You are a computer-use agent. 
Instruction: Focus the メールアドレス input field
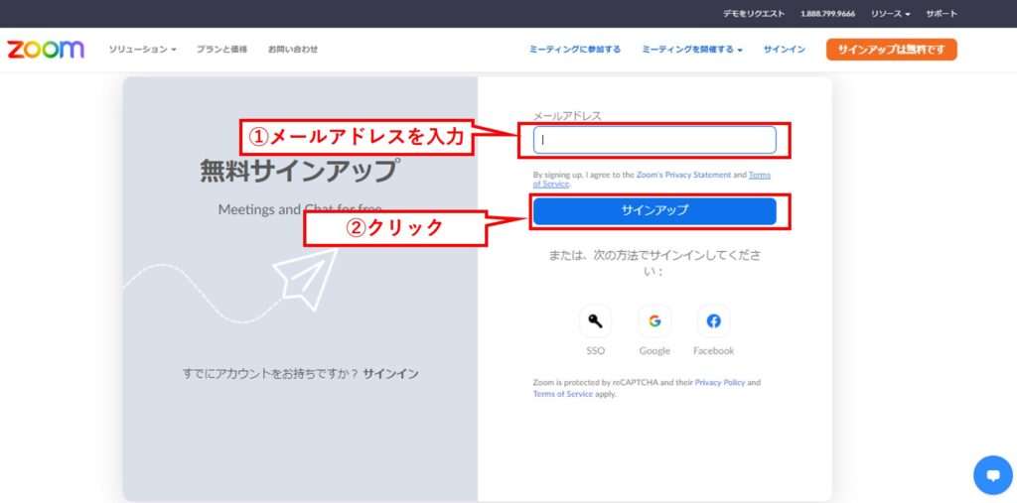(654, 140)
